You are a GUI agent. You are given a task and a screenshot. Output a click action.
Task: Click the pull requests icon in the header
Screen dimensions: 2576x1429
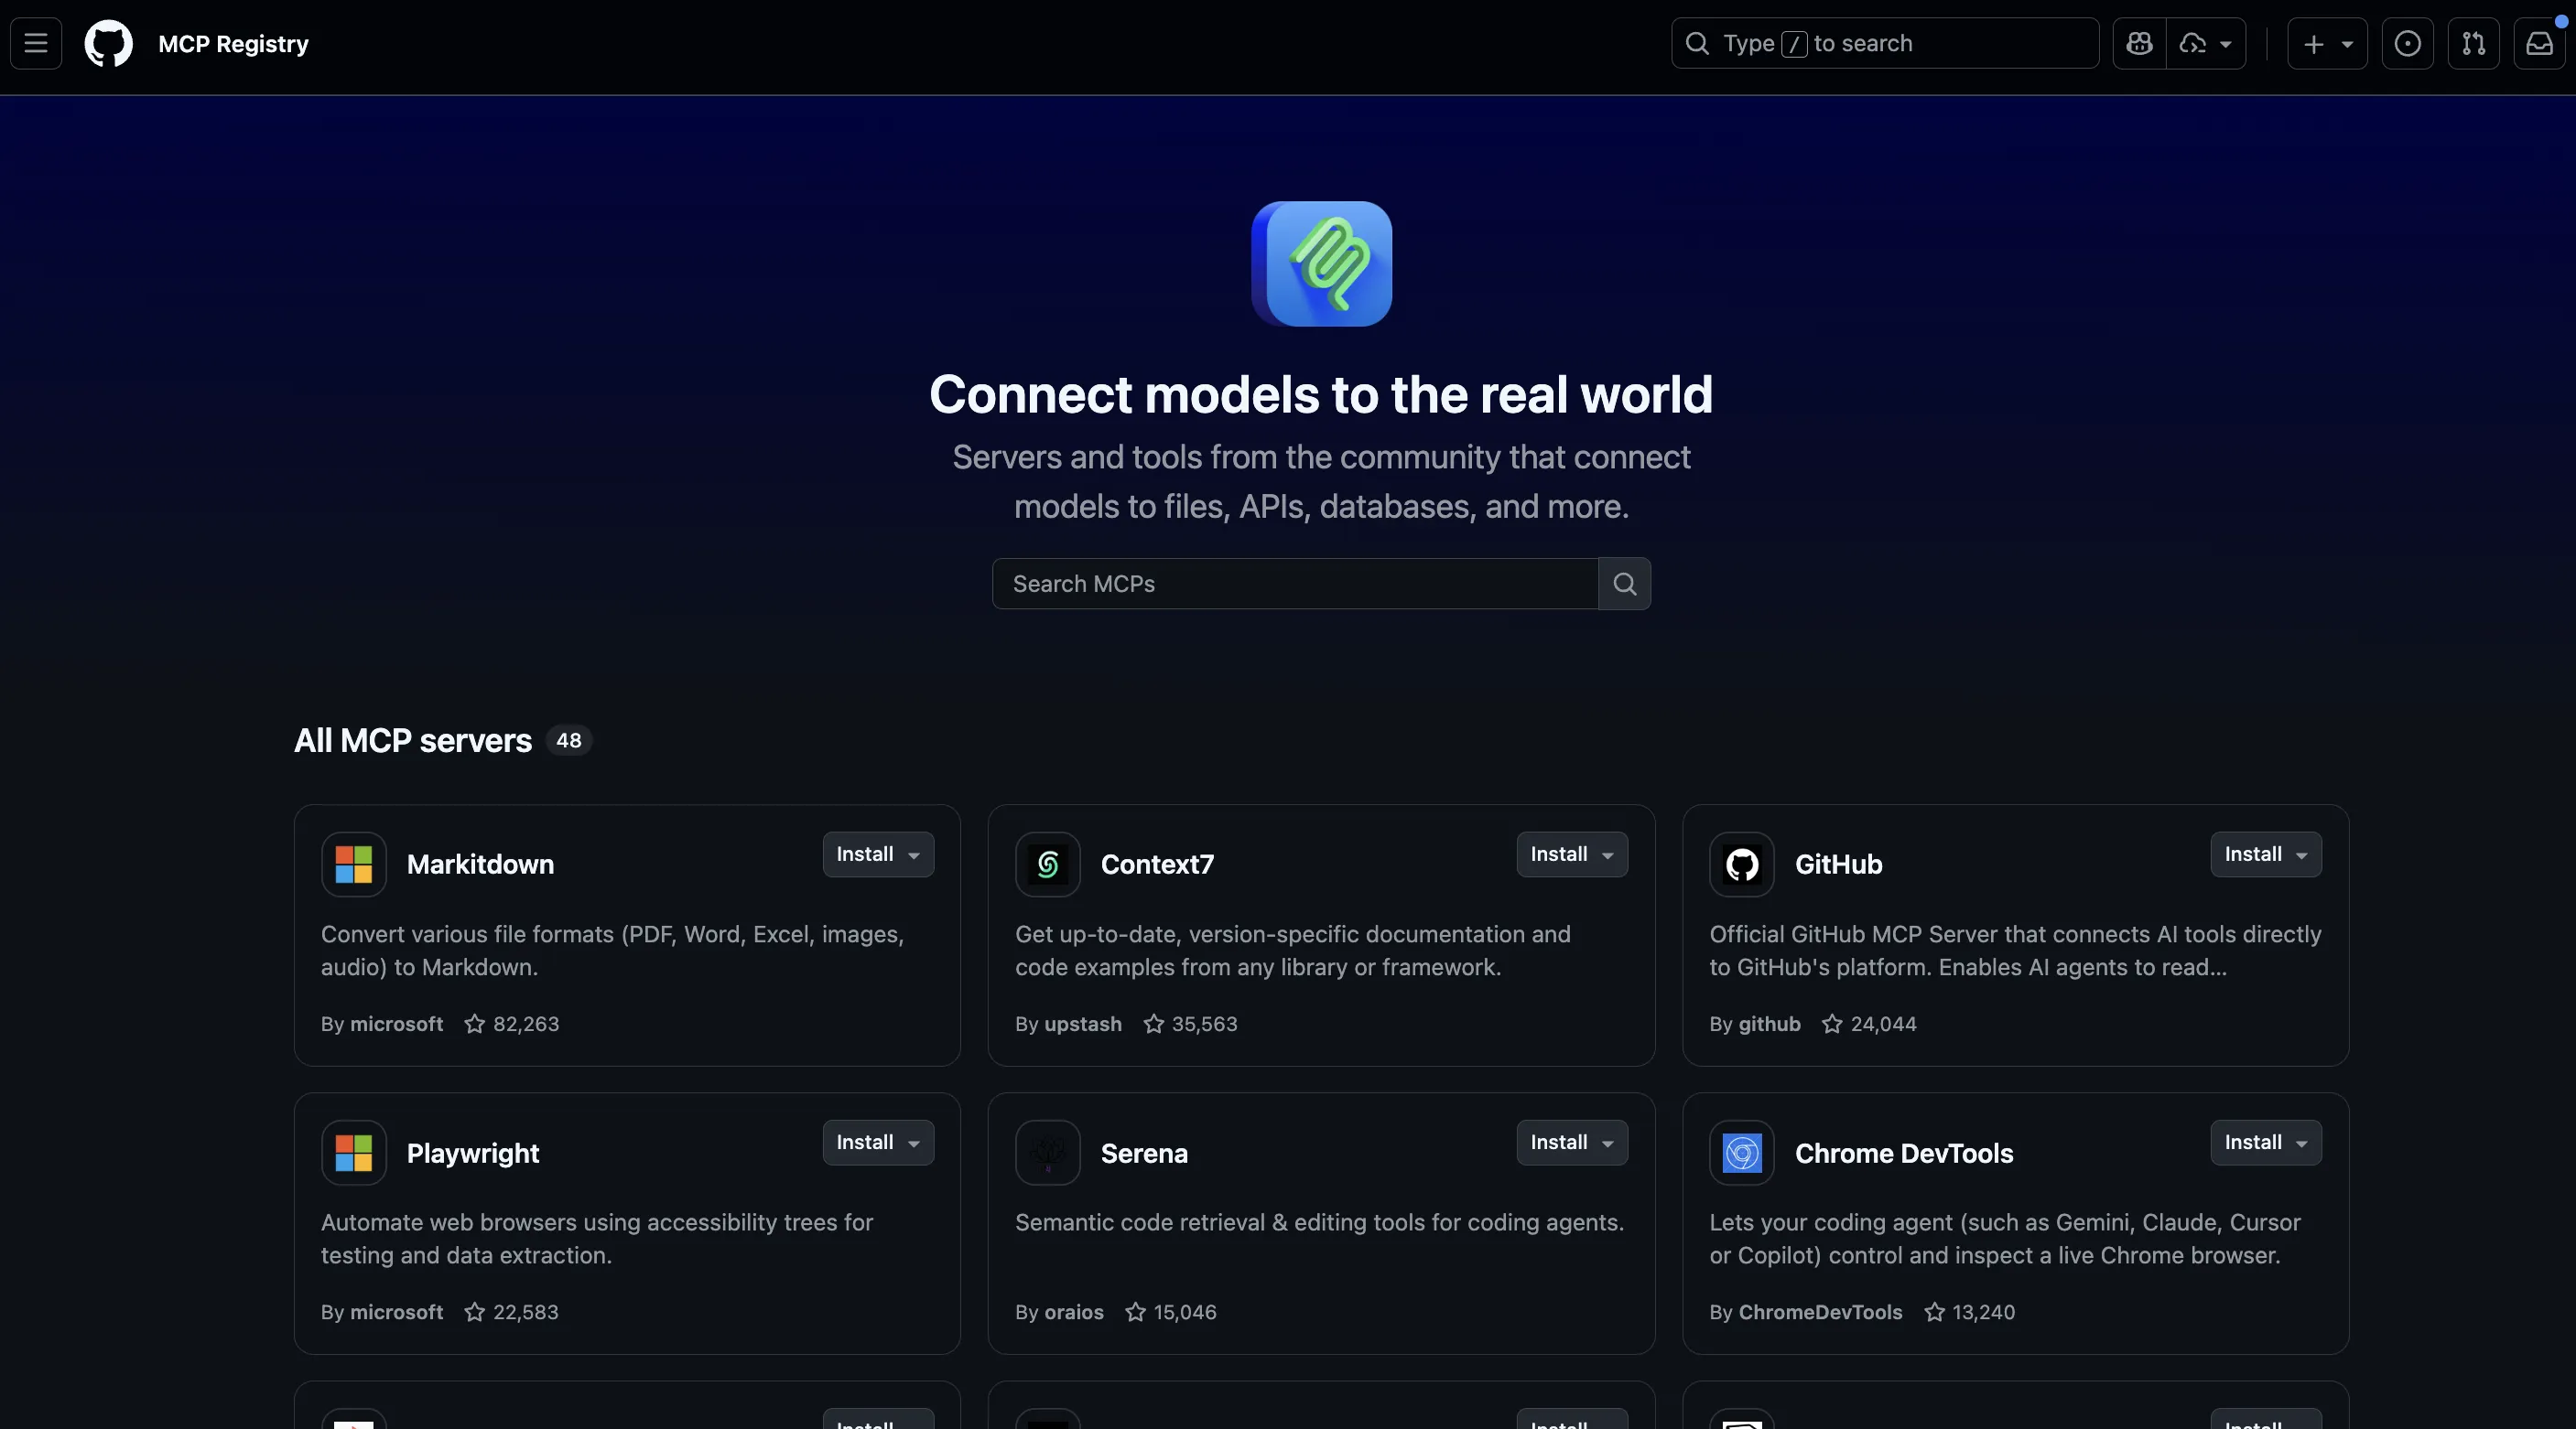(x=2473, y=43)
